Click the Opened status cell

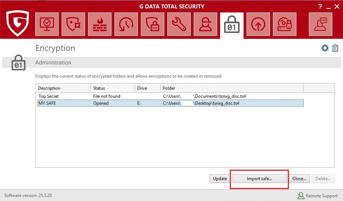[x=101, y=103]
